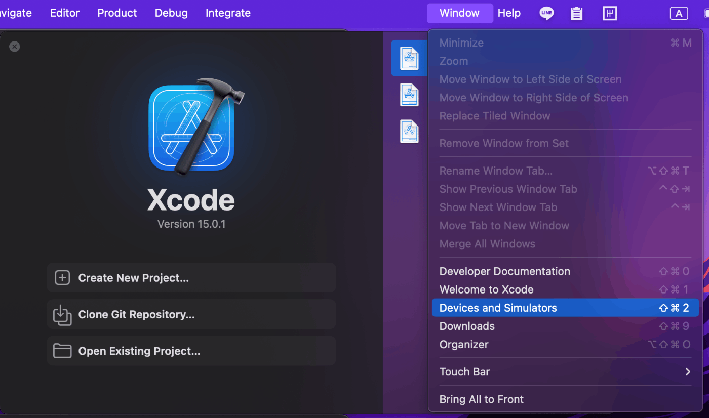Expand the Touch Bar submenu
The height and width of the screenshot is (418, 709).
(565, 371)
